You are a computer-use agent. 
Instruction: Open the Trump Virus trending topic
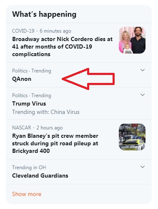point(29,103)
